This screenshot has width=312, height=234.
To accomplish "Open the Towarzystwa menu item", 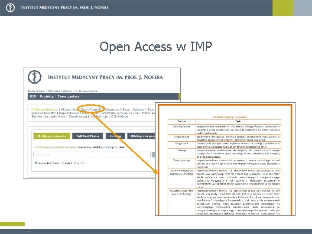I will (x=68, y=96).
